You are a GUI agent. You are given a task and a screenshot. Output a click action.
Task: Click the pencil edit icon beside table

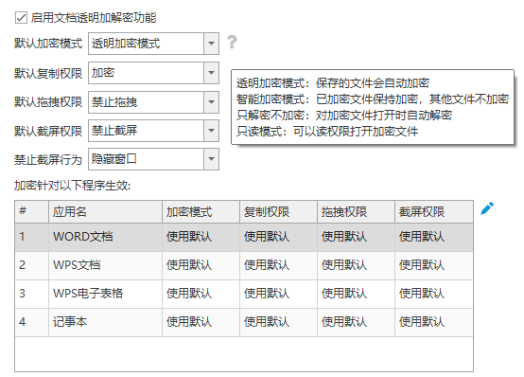pos(487,208)
